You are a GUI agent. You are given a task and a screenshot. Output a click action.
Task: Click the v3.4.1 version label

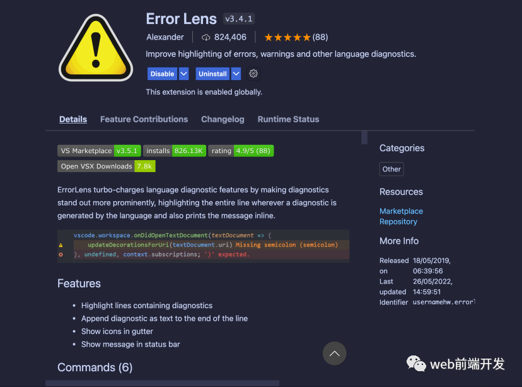239,19
